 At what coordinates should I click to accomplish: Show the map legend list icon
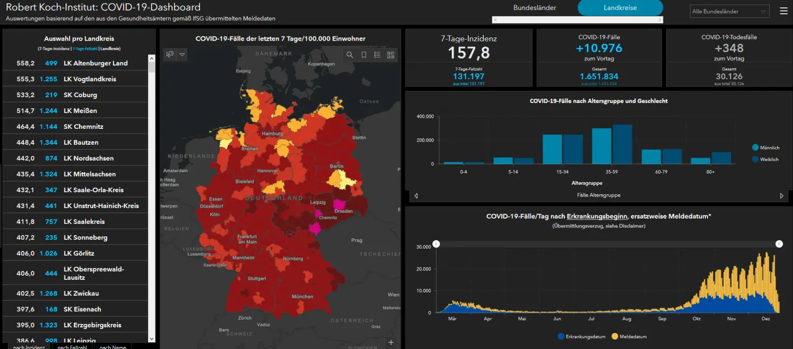(x=377, y=55)
